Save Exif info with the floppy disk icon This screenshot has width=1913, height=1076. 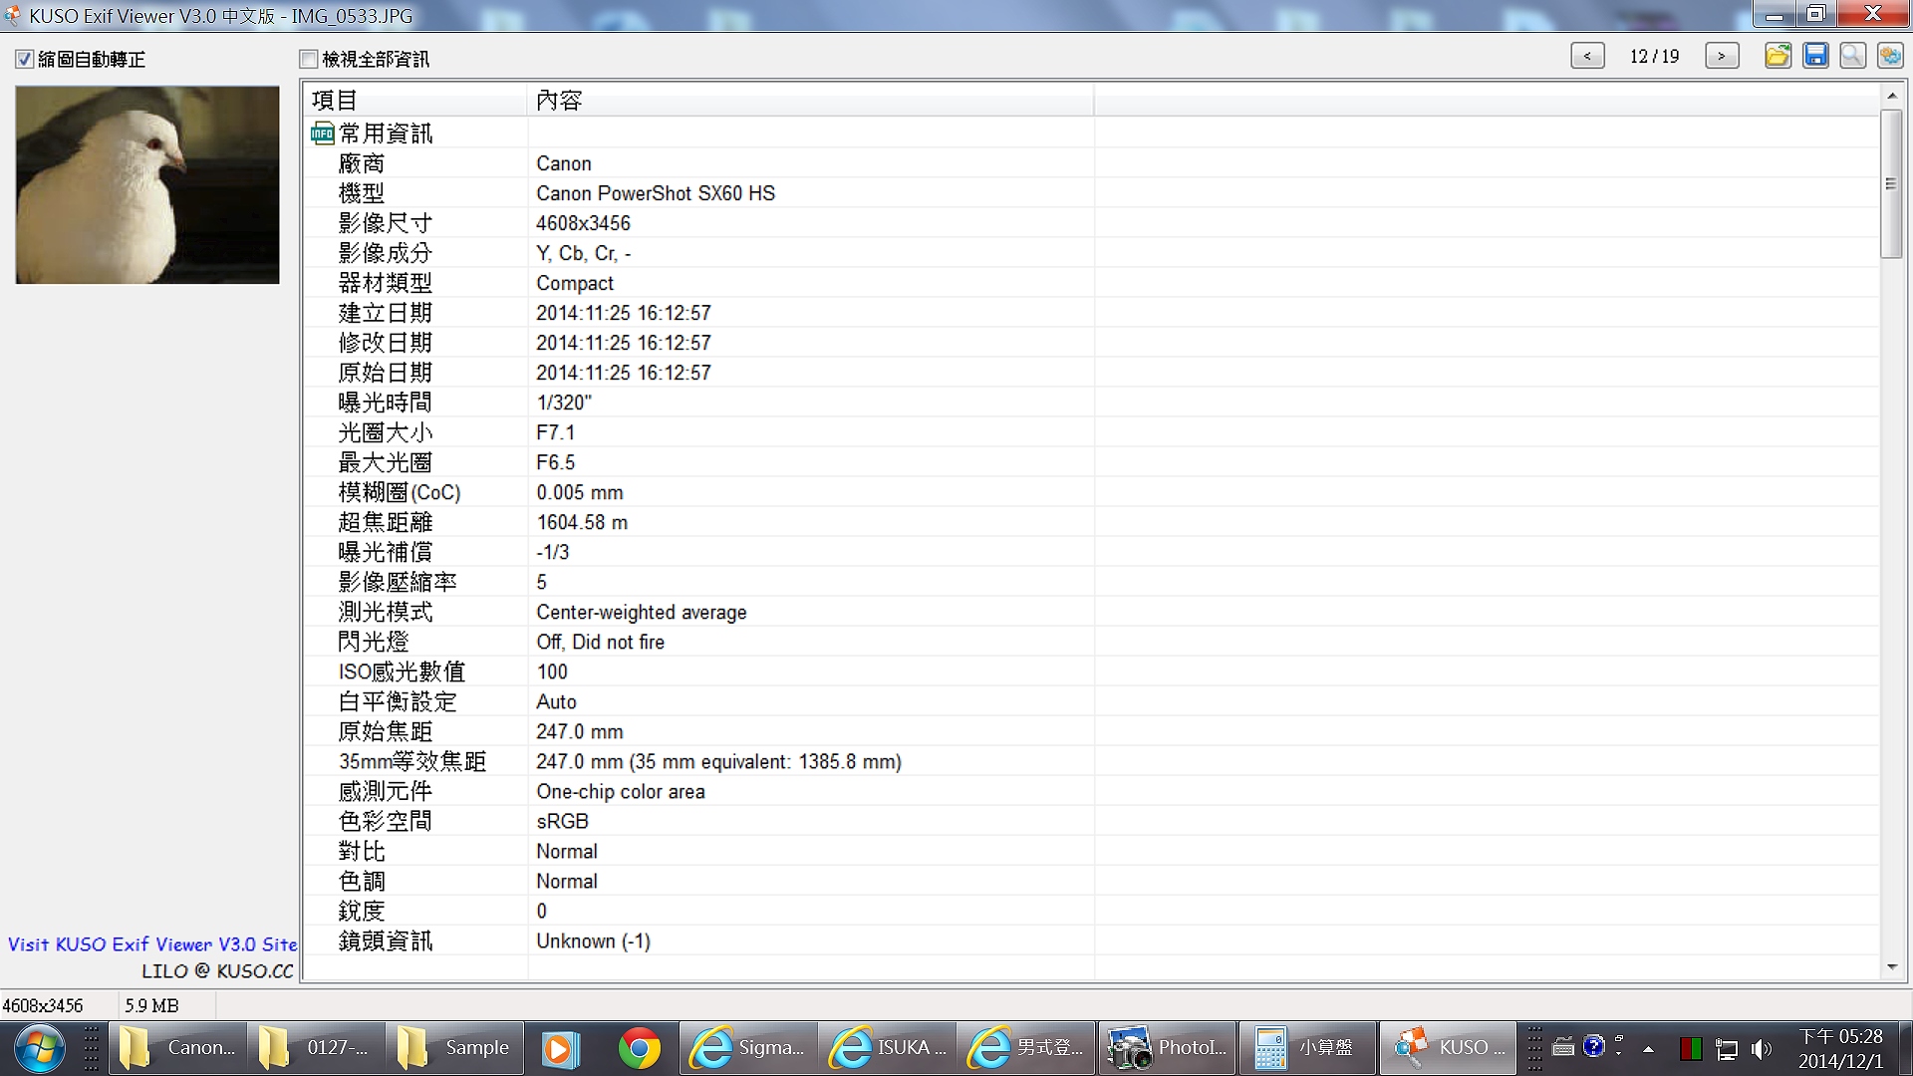pos(1815,56)
